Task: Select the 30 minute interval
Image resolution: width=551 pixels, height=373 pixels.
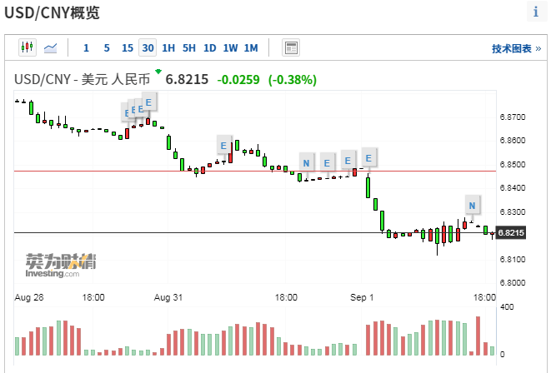Action: [x=148, y=47]
